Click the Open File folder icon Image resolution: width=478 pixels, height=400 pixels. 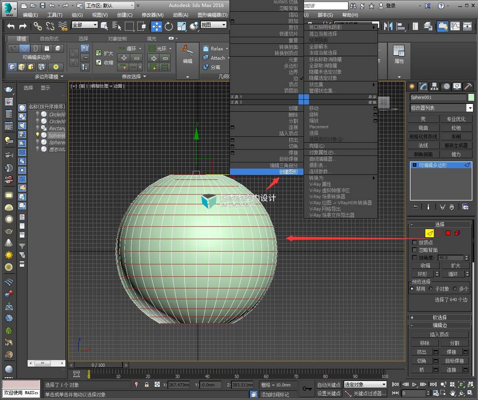(33, 5)
